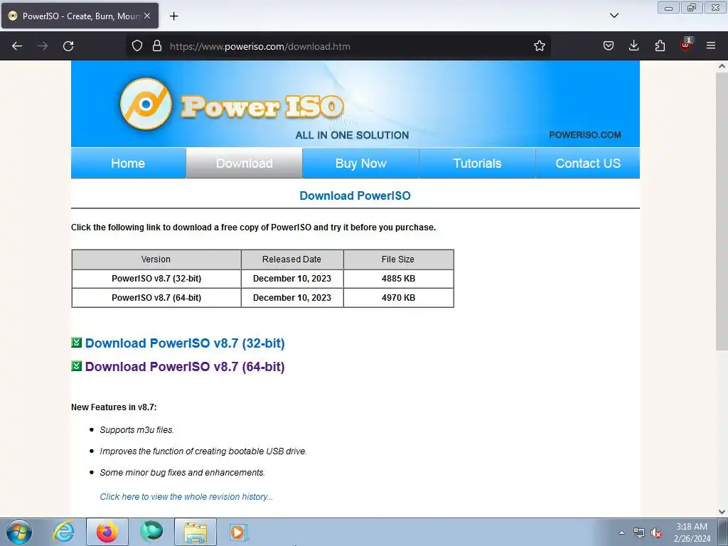Open the whole revision history link
The height and width of the screenshot is (546, 728).
tap(186, 496)
